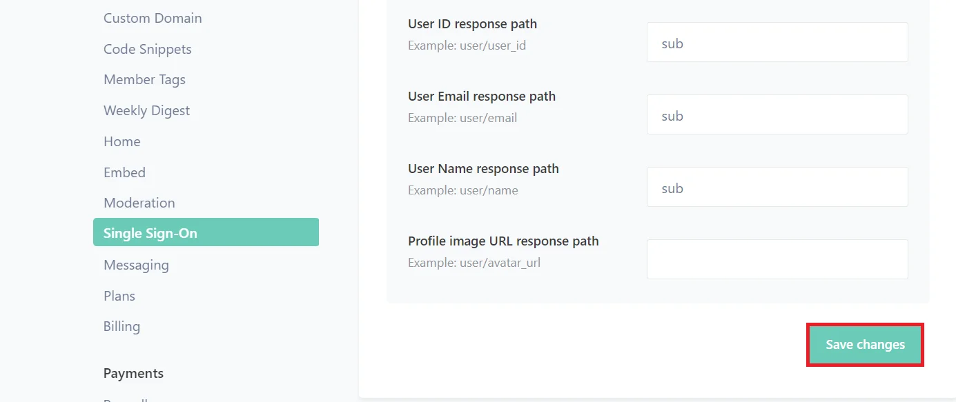Viewport: 956px width, 402px height.
Task: Go to the Home settings section
Action: pyautogui.click(x=121, y=141)
